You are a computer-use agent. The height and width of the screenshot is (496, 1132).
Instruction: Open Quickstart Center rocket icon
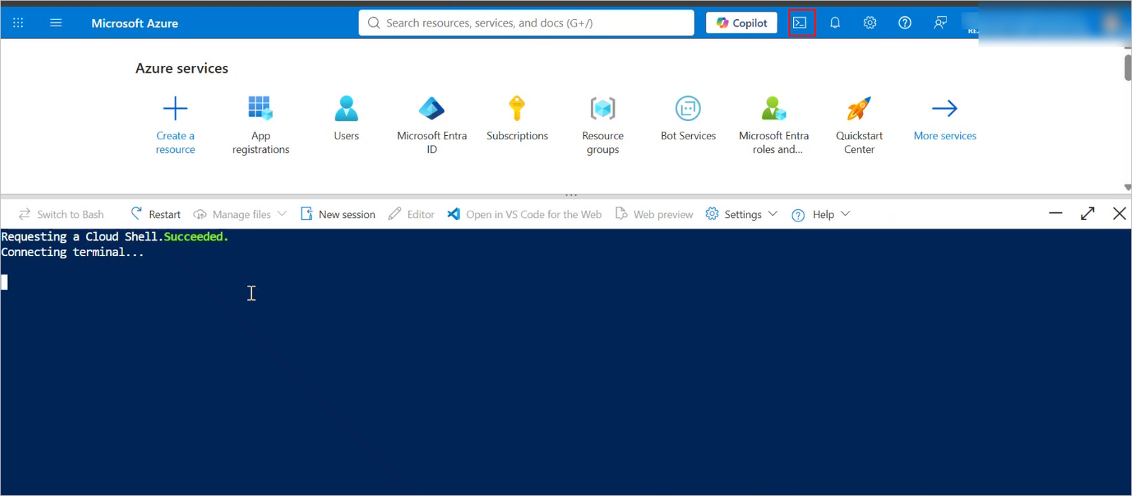(x=859, y=108)
